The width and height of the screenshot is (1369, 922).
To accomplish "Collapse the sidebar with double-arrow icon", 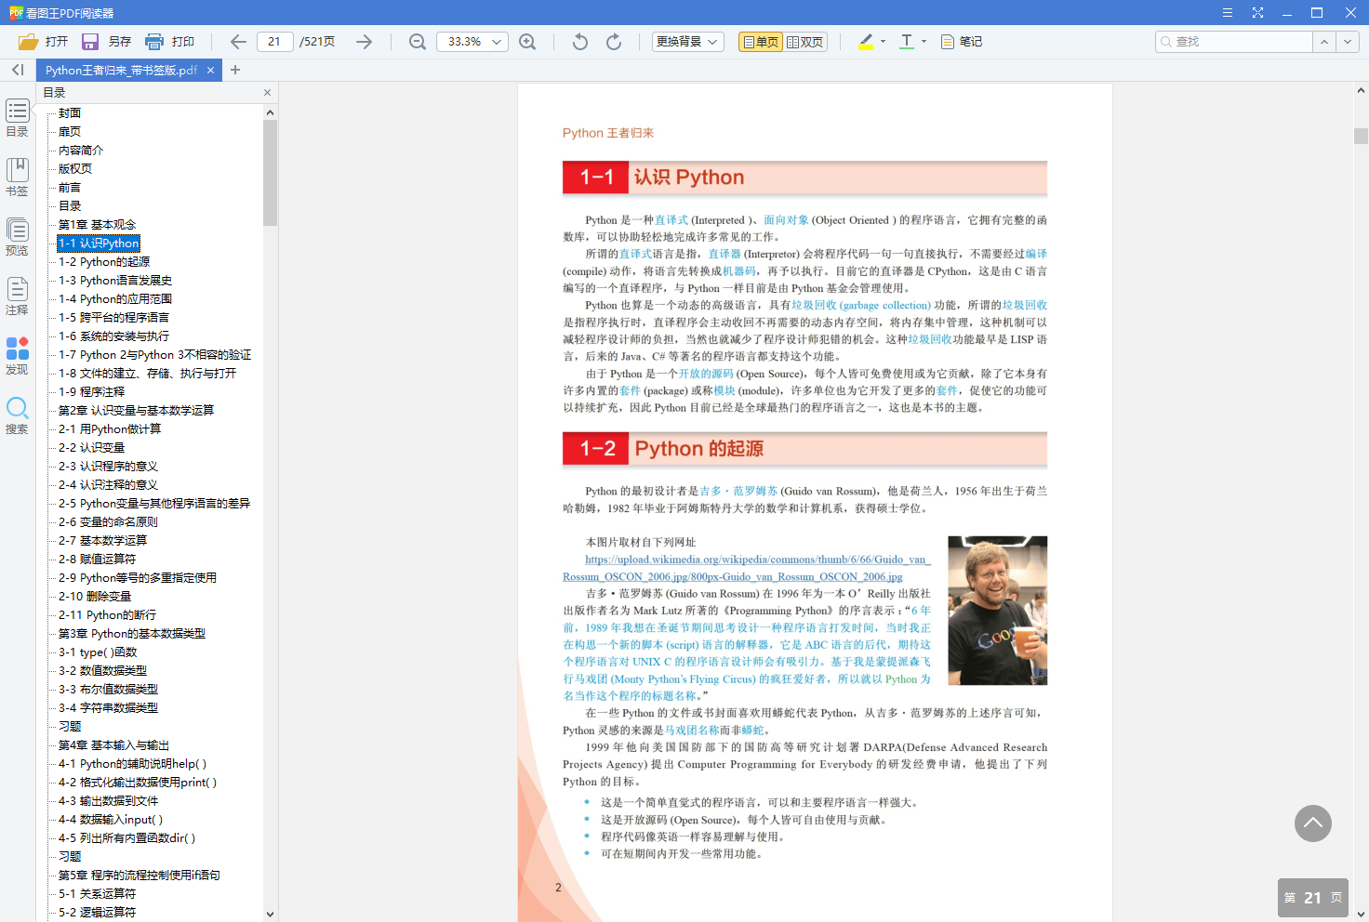I will pyautogui.click(x=18, y=70).
